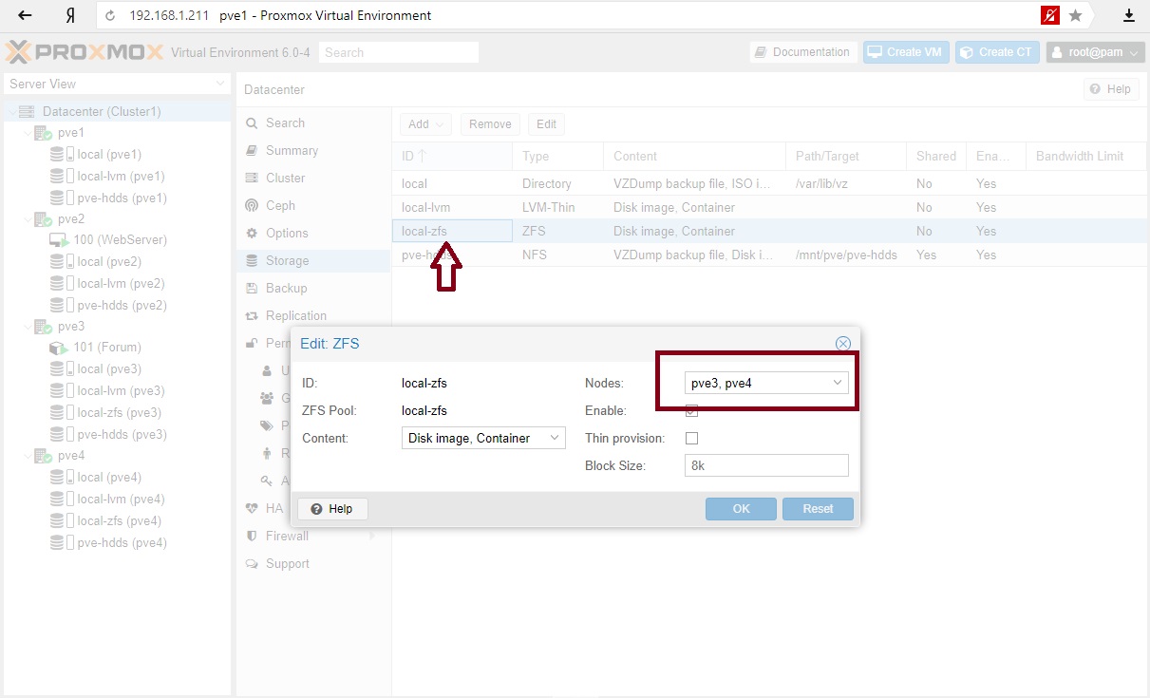Image resolution: width=1150 pixels, height=698 pixels.
Task: Open the Server View selector
Action: coord(118,84)
